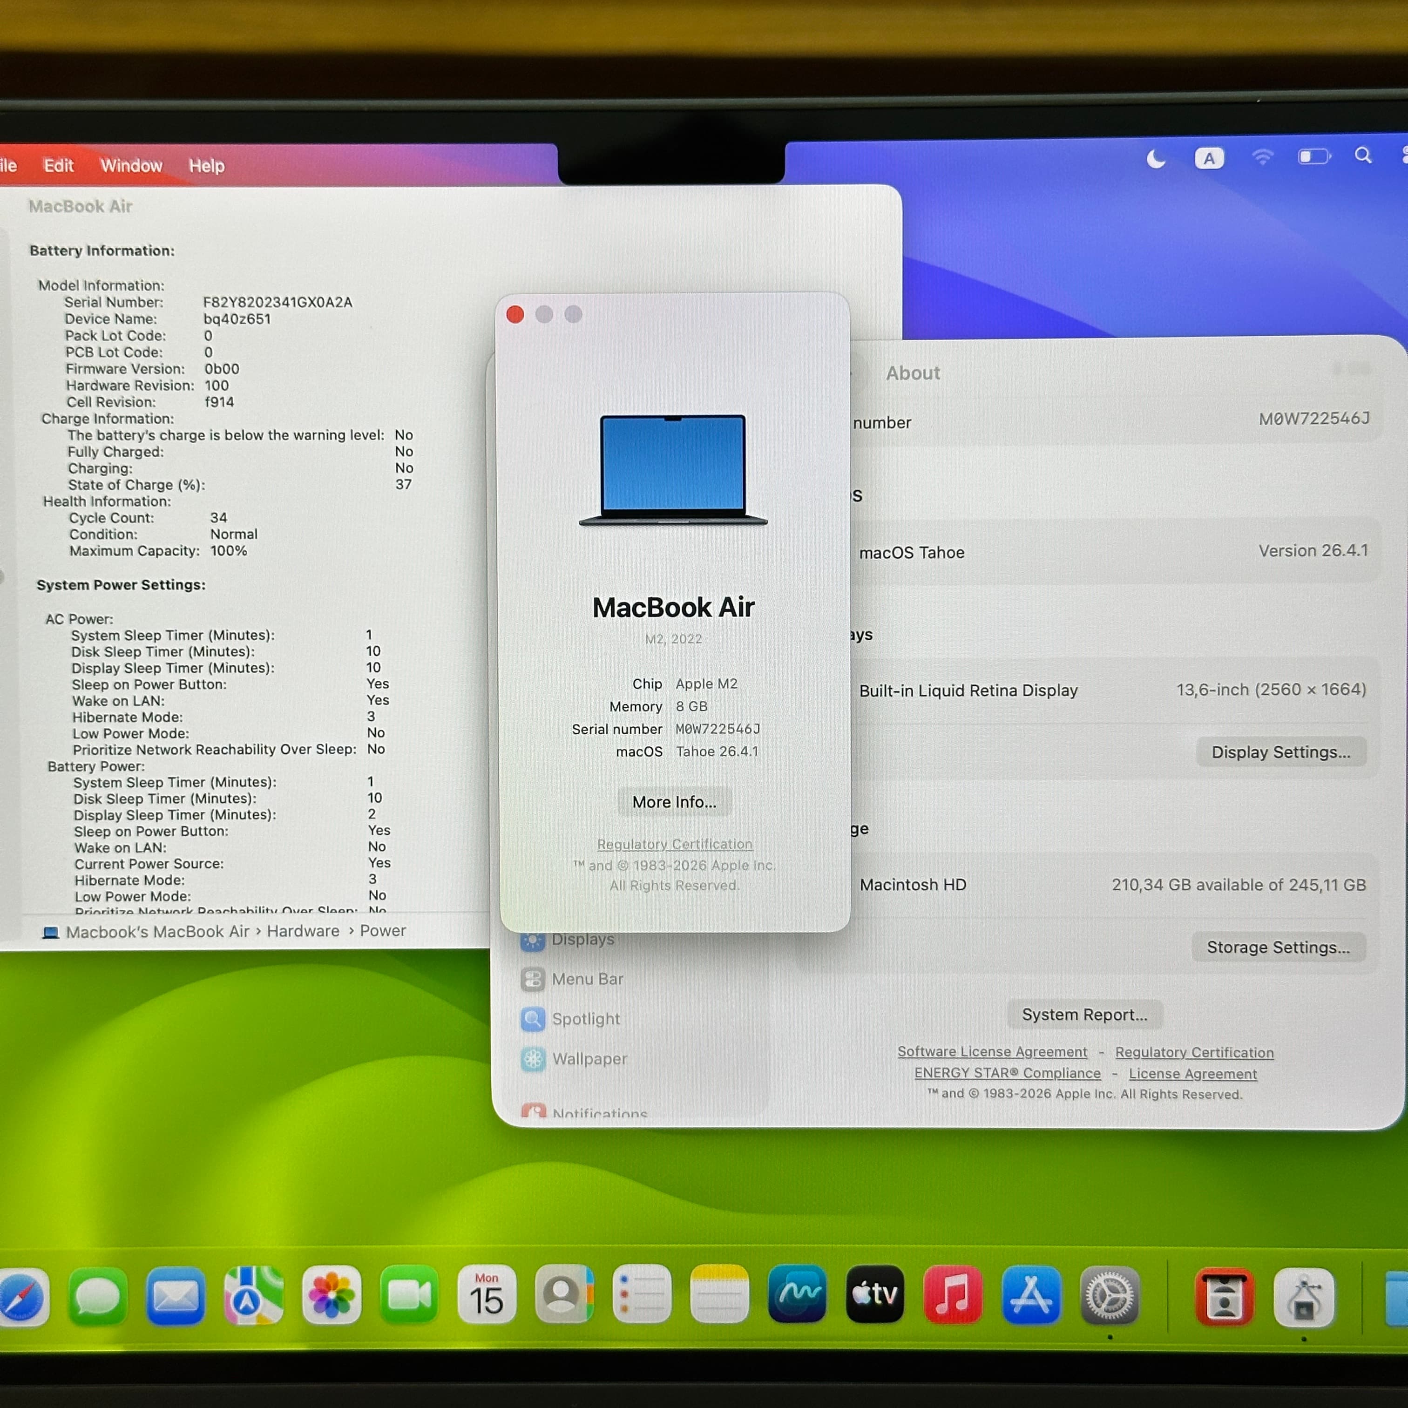Open the Help menu
The width and height of the screenshot is (1408, 1408).
point(207,165)
